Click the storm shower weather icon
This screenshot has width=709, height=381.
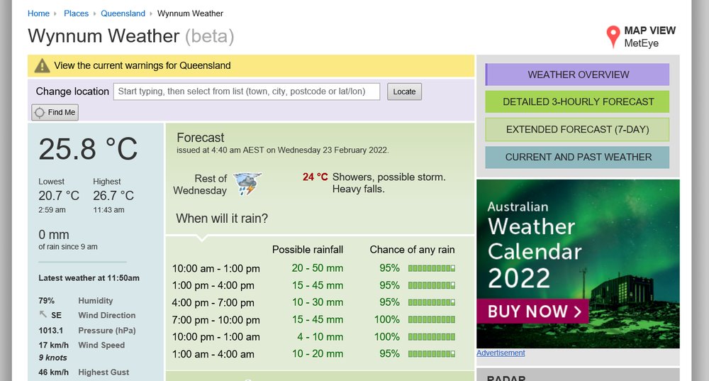point(247,184)
